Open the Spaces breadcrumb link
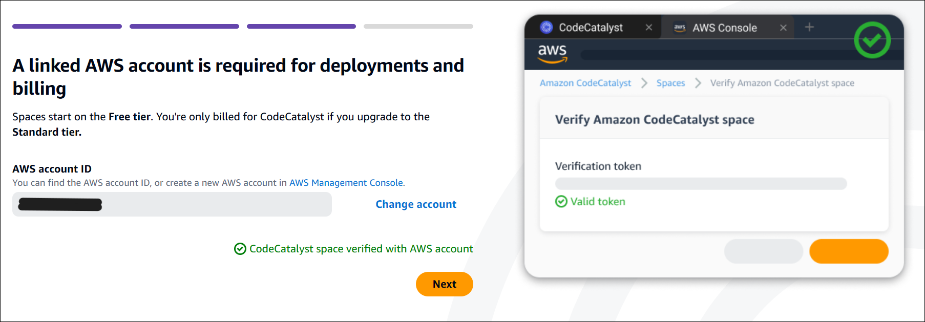This screenshot has width=925, height=322. (671, 83)
